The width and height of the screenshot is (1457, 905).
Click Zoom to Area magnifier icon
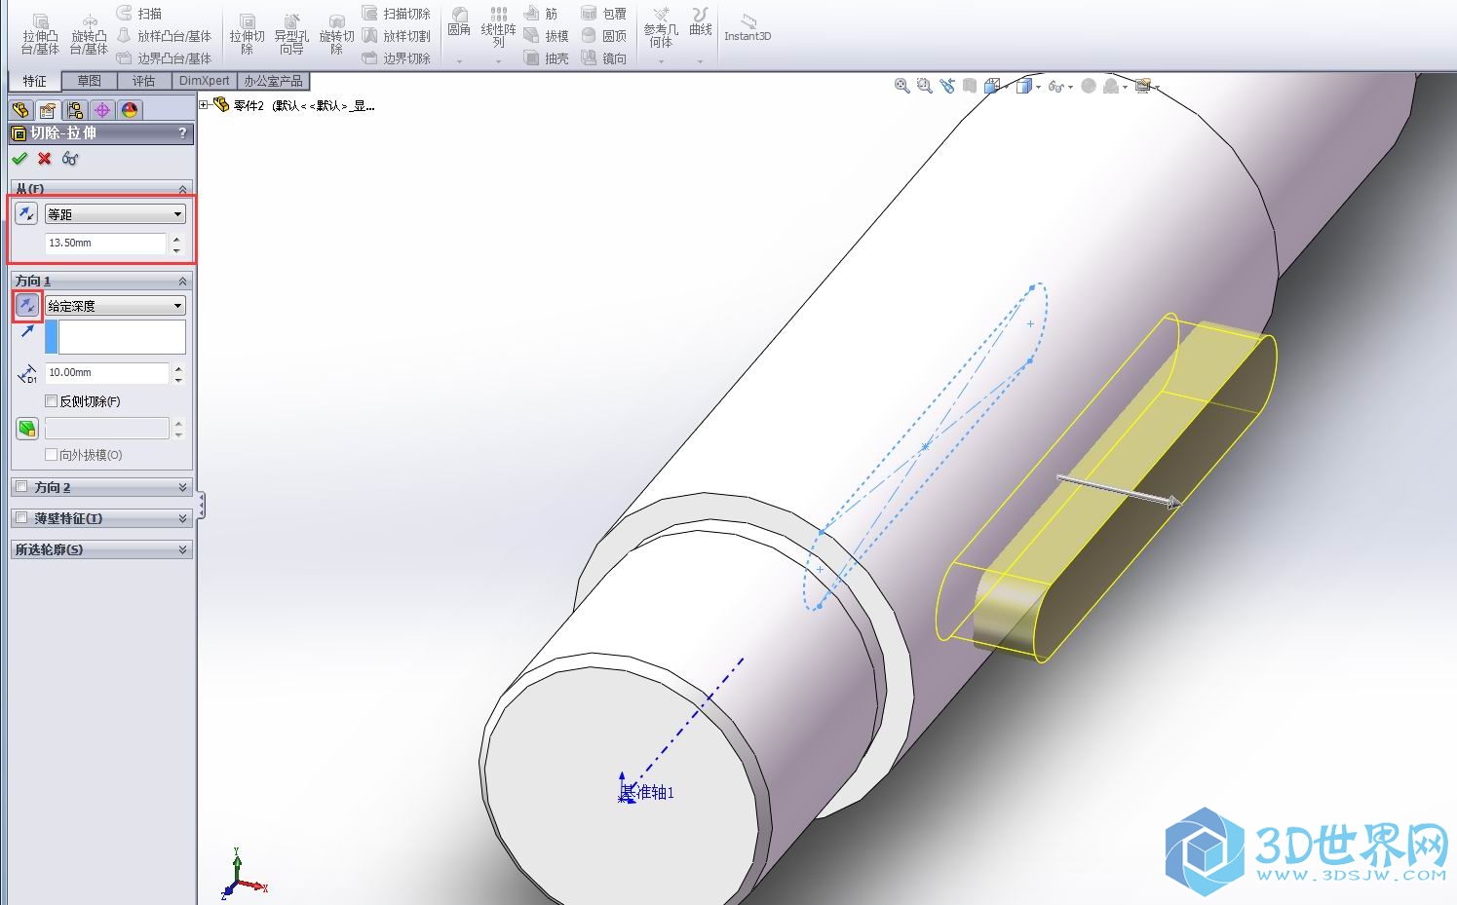pos(924,86)
